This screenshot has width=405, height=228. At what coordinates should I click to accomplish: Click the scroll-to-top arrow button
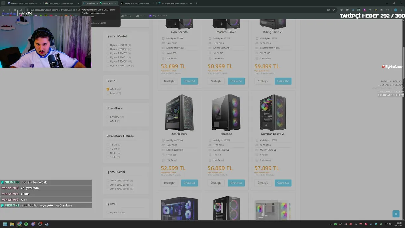click(396, 214)
